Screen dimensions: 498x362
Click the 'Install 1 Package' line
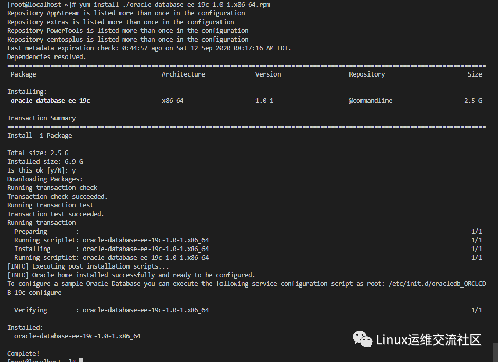point(40,136)
